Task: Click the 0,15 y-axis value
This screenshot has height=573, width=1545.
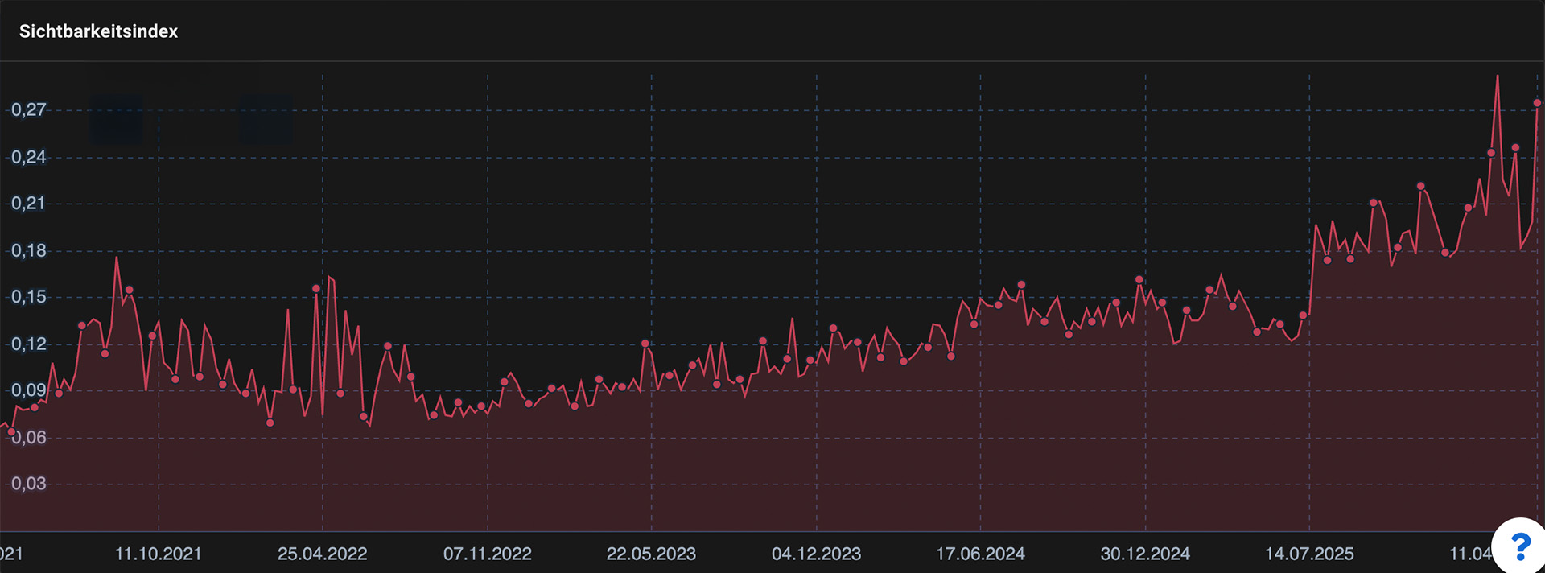Action: click(x=29, y=297)
